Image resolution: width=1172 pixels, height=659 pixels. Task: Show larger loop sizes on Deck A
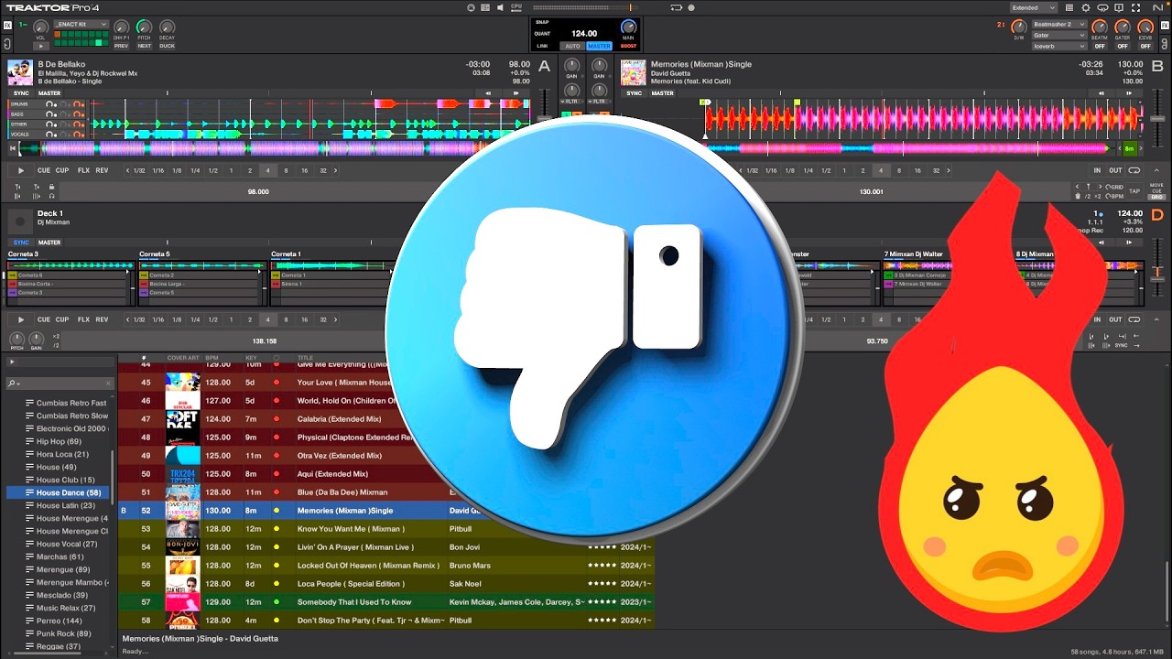(335, 170)
